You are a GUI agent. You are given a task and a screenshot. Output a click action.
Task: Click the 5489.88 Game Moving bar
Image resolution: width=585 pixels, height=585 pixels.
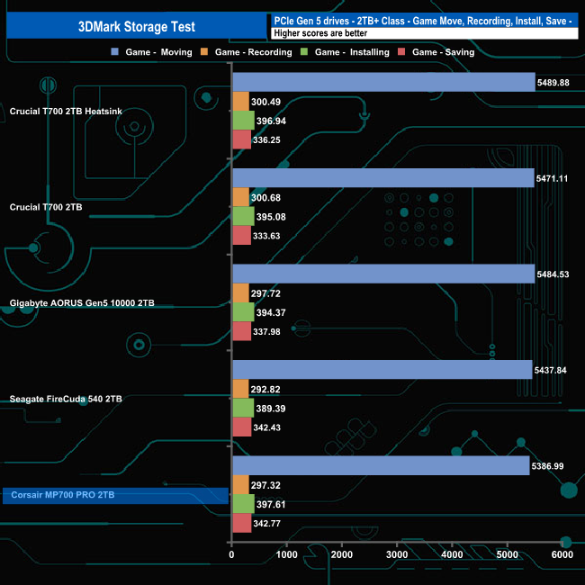384,82
